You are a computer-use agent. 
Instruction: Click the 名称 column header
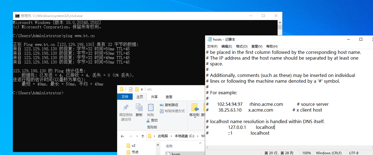pos(169,146)
